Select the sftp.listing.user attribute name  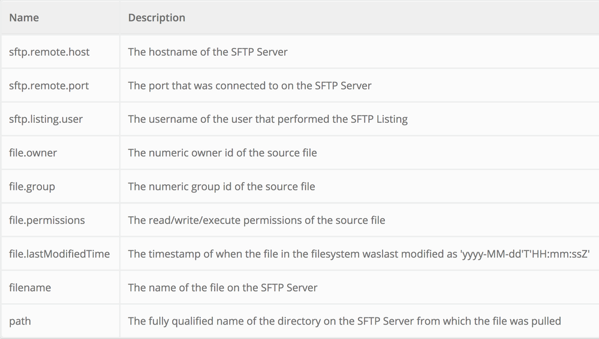[46, 119]
